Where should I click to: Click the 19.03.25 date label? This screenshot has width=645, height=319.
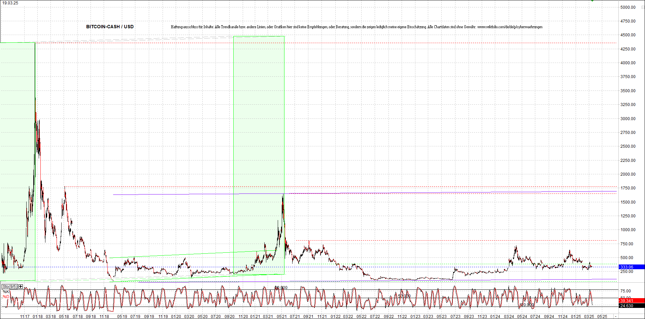pos(10,3)
